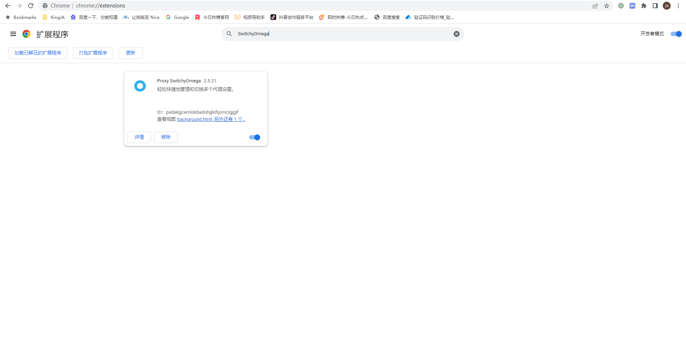Click 加载已解压的扩展程序 button

(38, 53)
